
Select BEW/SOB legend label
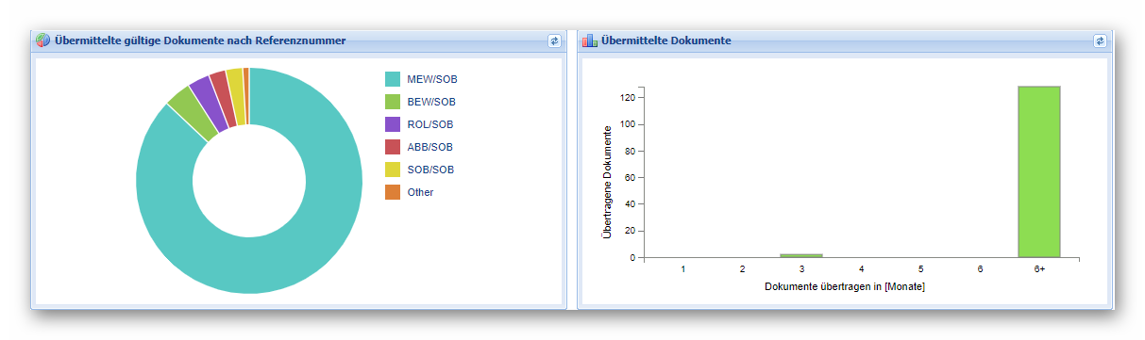click(431, 102)
